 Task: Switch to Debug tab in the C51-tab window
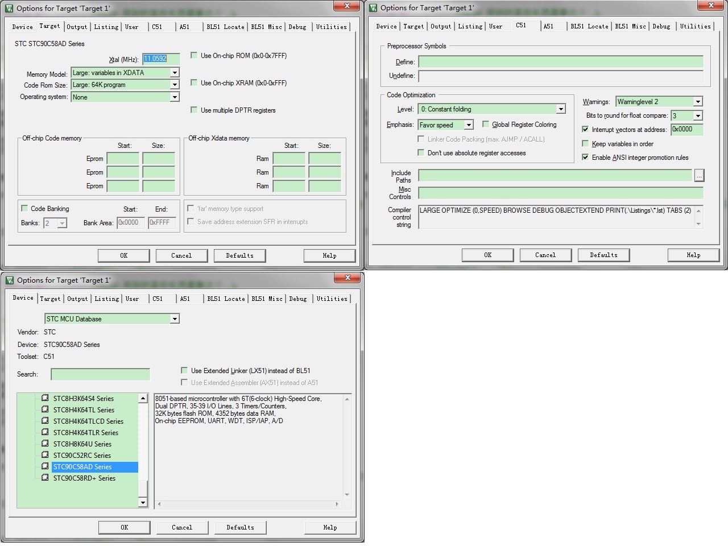pos(661,26)
